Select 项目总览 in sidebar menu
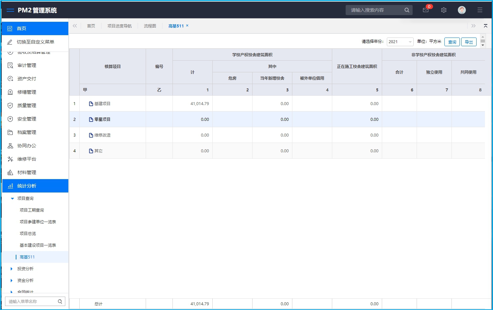Image resolution: width=493 pixels, height=310 pixels. (x=28, y=234)
